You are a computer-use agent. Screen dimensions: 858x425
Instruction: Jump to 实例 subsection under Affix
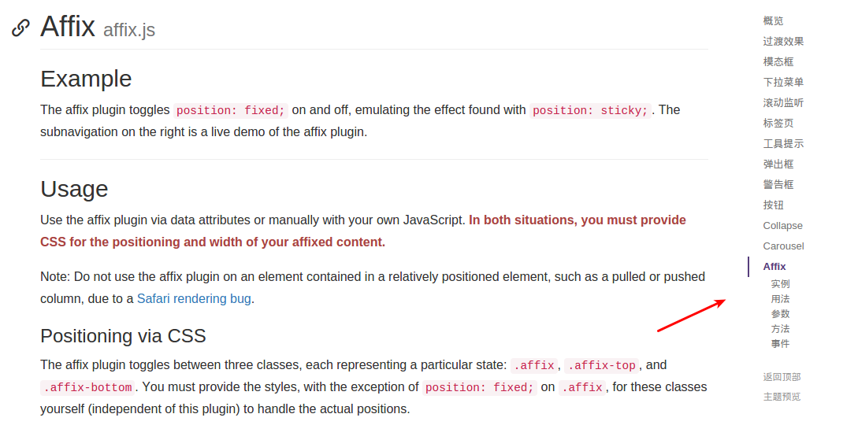[x=780, y=284]
